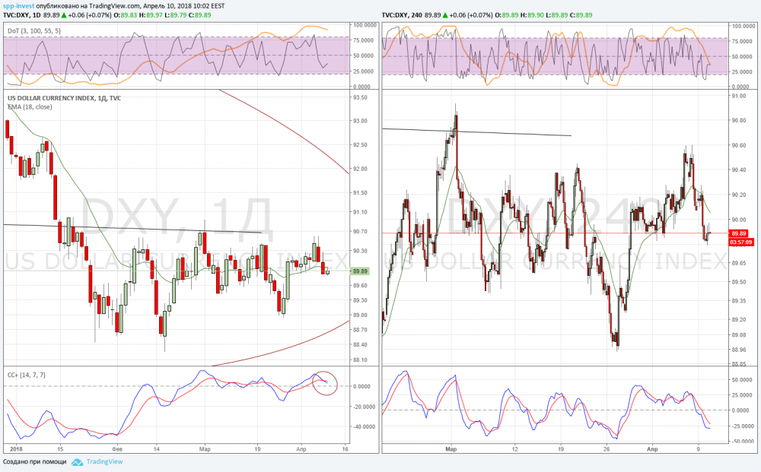Select the EMA (18, close) indicator label
The width and height of the screenshot is (761, 472).
point(30,106)
